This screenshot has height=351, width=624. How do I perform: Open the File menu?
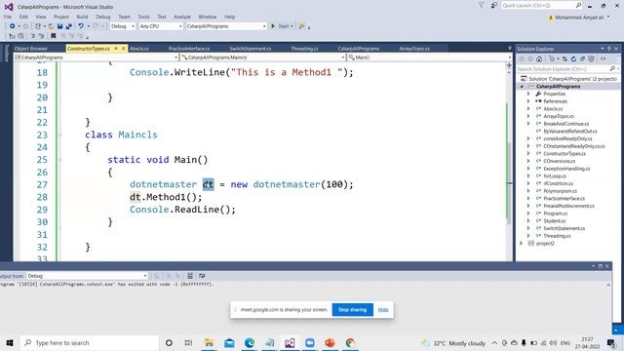tap(8, 17)
